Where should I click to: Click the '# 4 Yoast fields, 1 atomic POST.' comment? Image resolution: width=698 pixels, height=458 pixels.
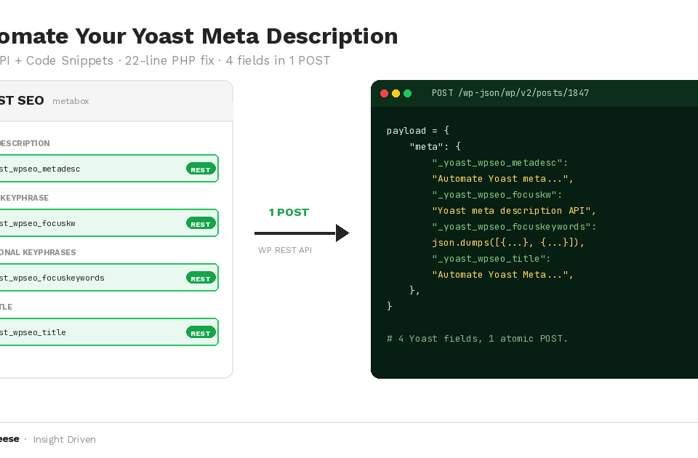point(477,339)
